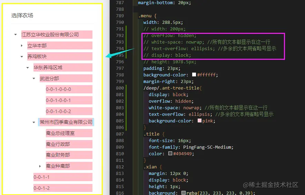Click the 选择农场 panel title
The height and width of the screenshot is (195, 305).
pos(22,16)
